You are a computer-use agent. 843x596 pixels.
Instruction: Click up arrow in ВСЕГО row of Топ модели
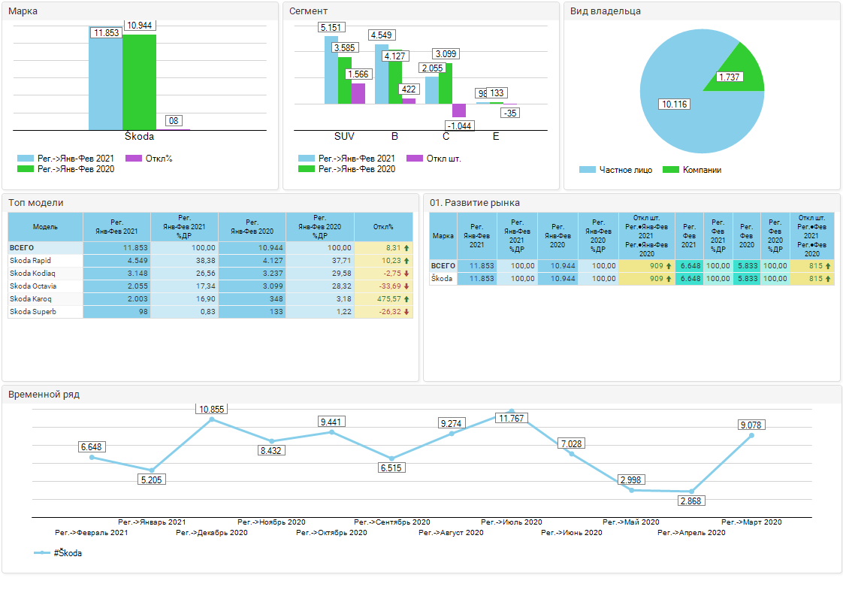[406, 247]
